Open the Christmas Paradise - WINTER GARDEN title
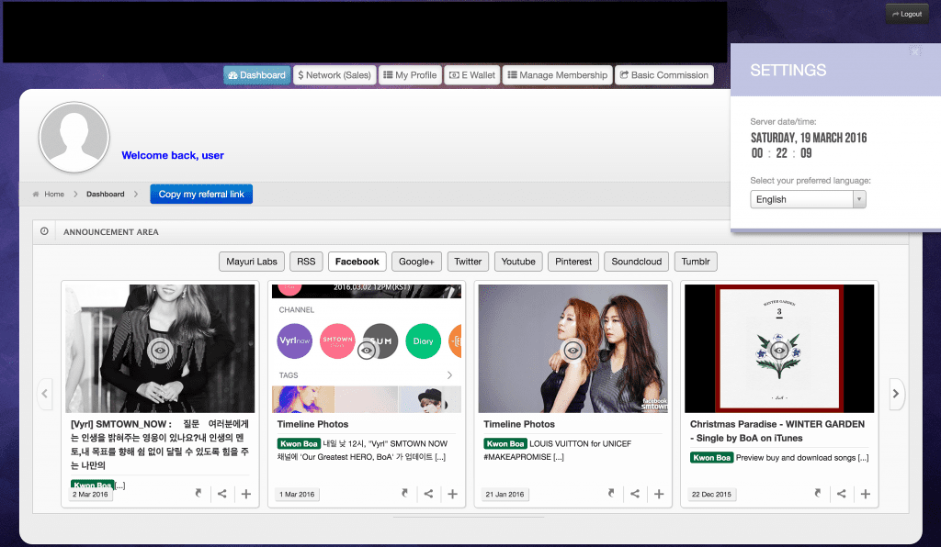941x547 pixels. click(x=777, y=430)
